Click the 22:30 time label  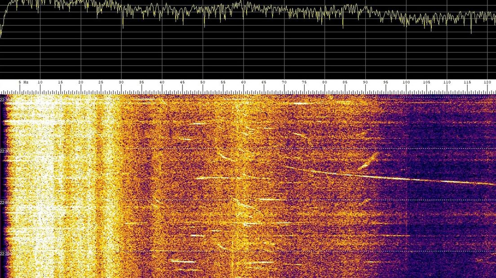5,151
